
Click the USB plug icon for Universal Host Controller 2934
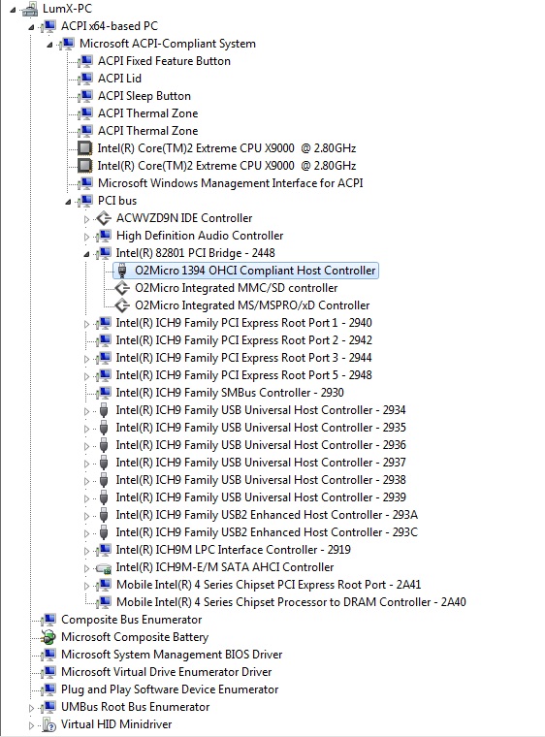[104, 410]
